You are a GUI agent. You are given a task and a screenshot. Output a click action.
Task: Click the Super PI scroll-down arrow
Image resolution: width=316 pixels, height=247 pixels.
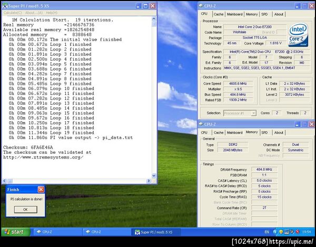pyautogui.click(x=154, y=175)
